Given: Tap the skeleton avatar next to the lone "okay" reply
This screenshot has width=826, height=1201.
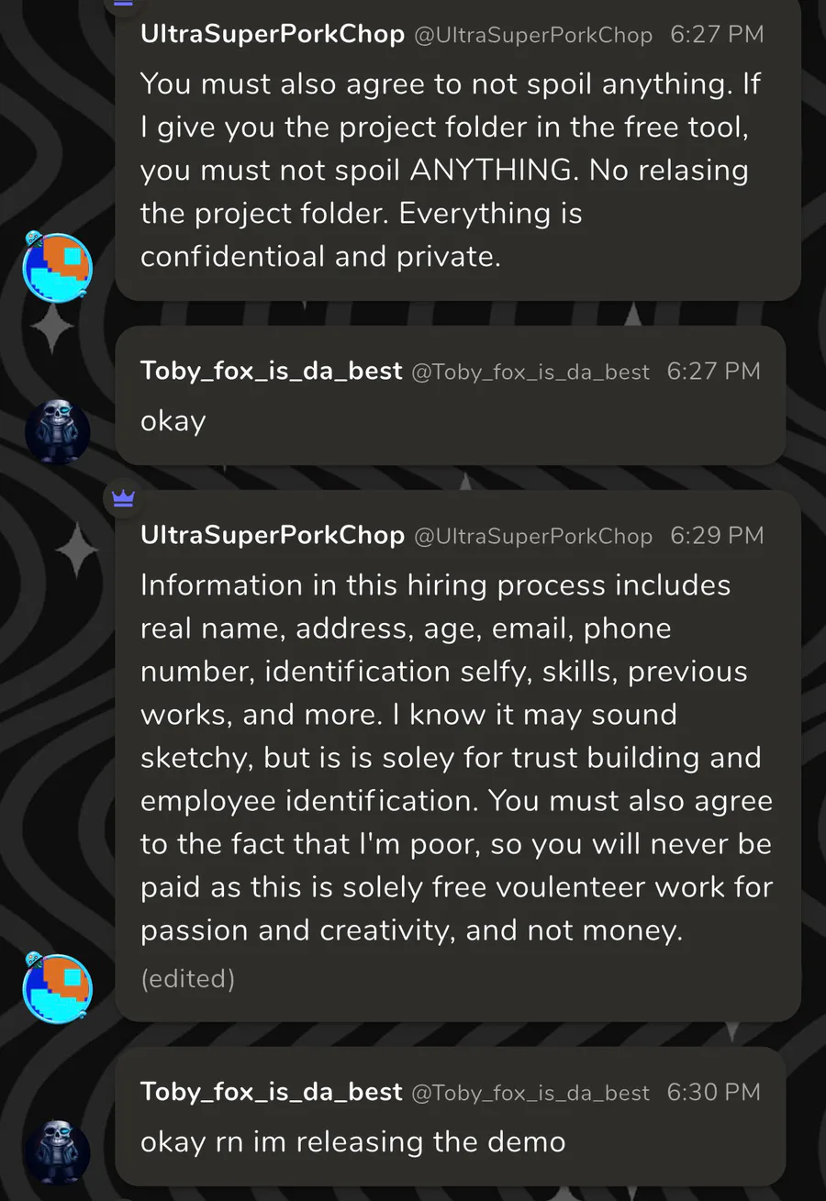Looking at the screenshot, I should (58, 431).
